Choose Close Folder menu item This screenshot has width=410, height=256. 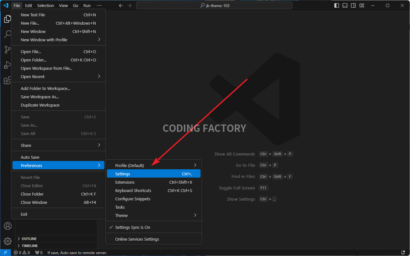(58, 194)
